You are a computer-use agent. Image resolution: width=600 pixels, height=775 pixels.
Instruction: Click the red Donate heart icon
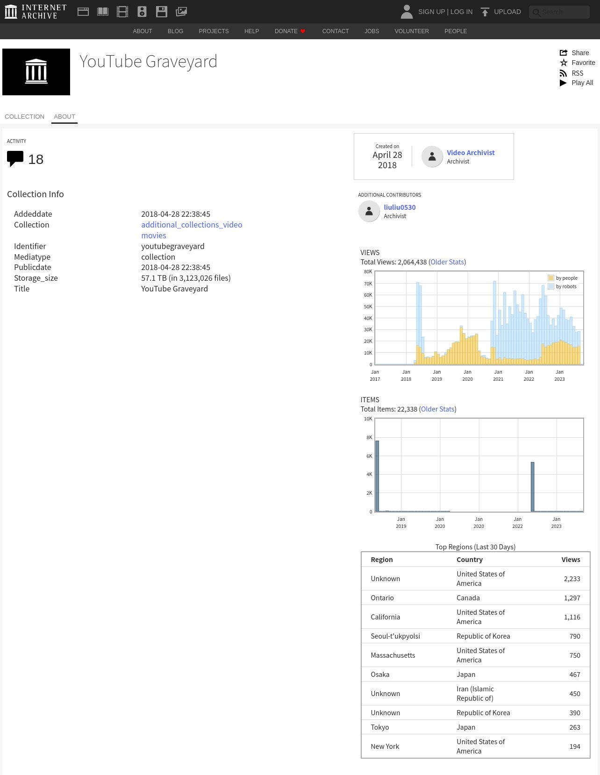coord(303,31)
